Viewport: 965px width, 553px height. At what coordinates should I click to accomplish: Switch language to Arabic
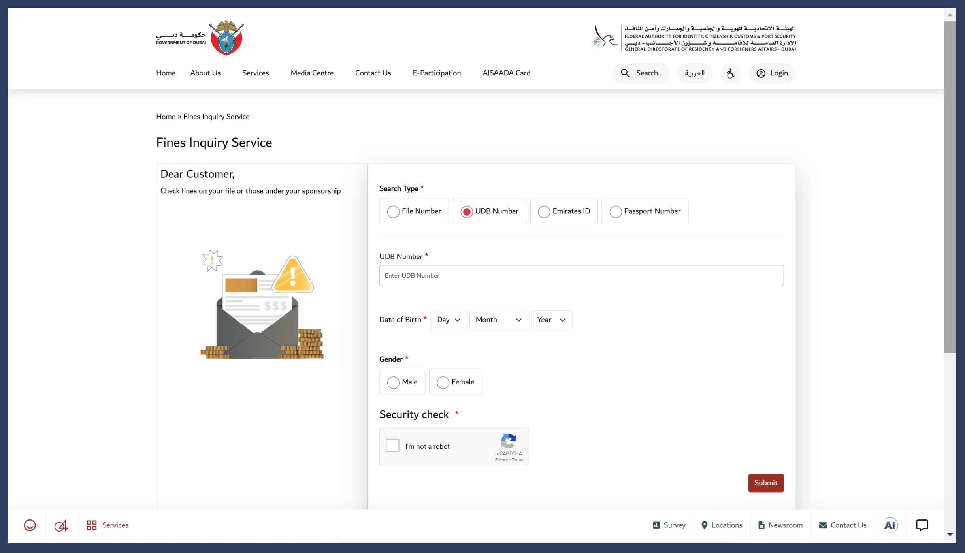point(694,73)
